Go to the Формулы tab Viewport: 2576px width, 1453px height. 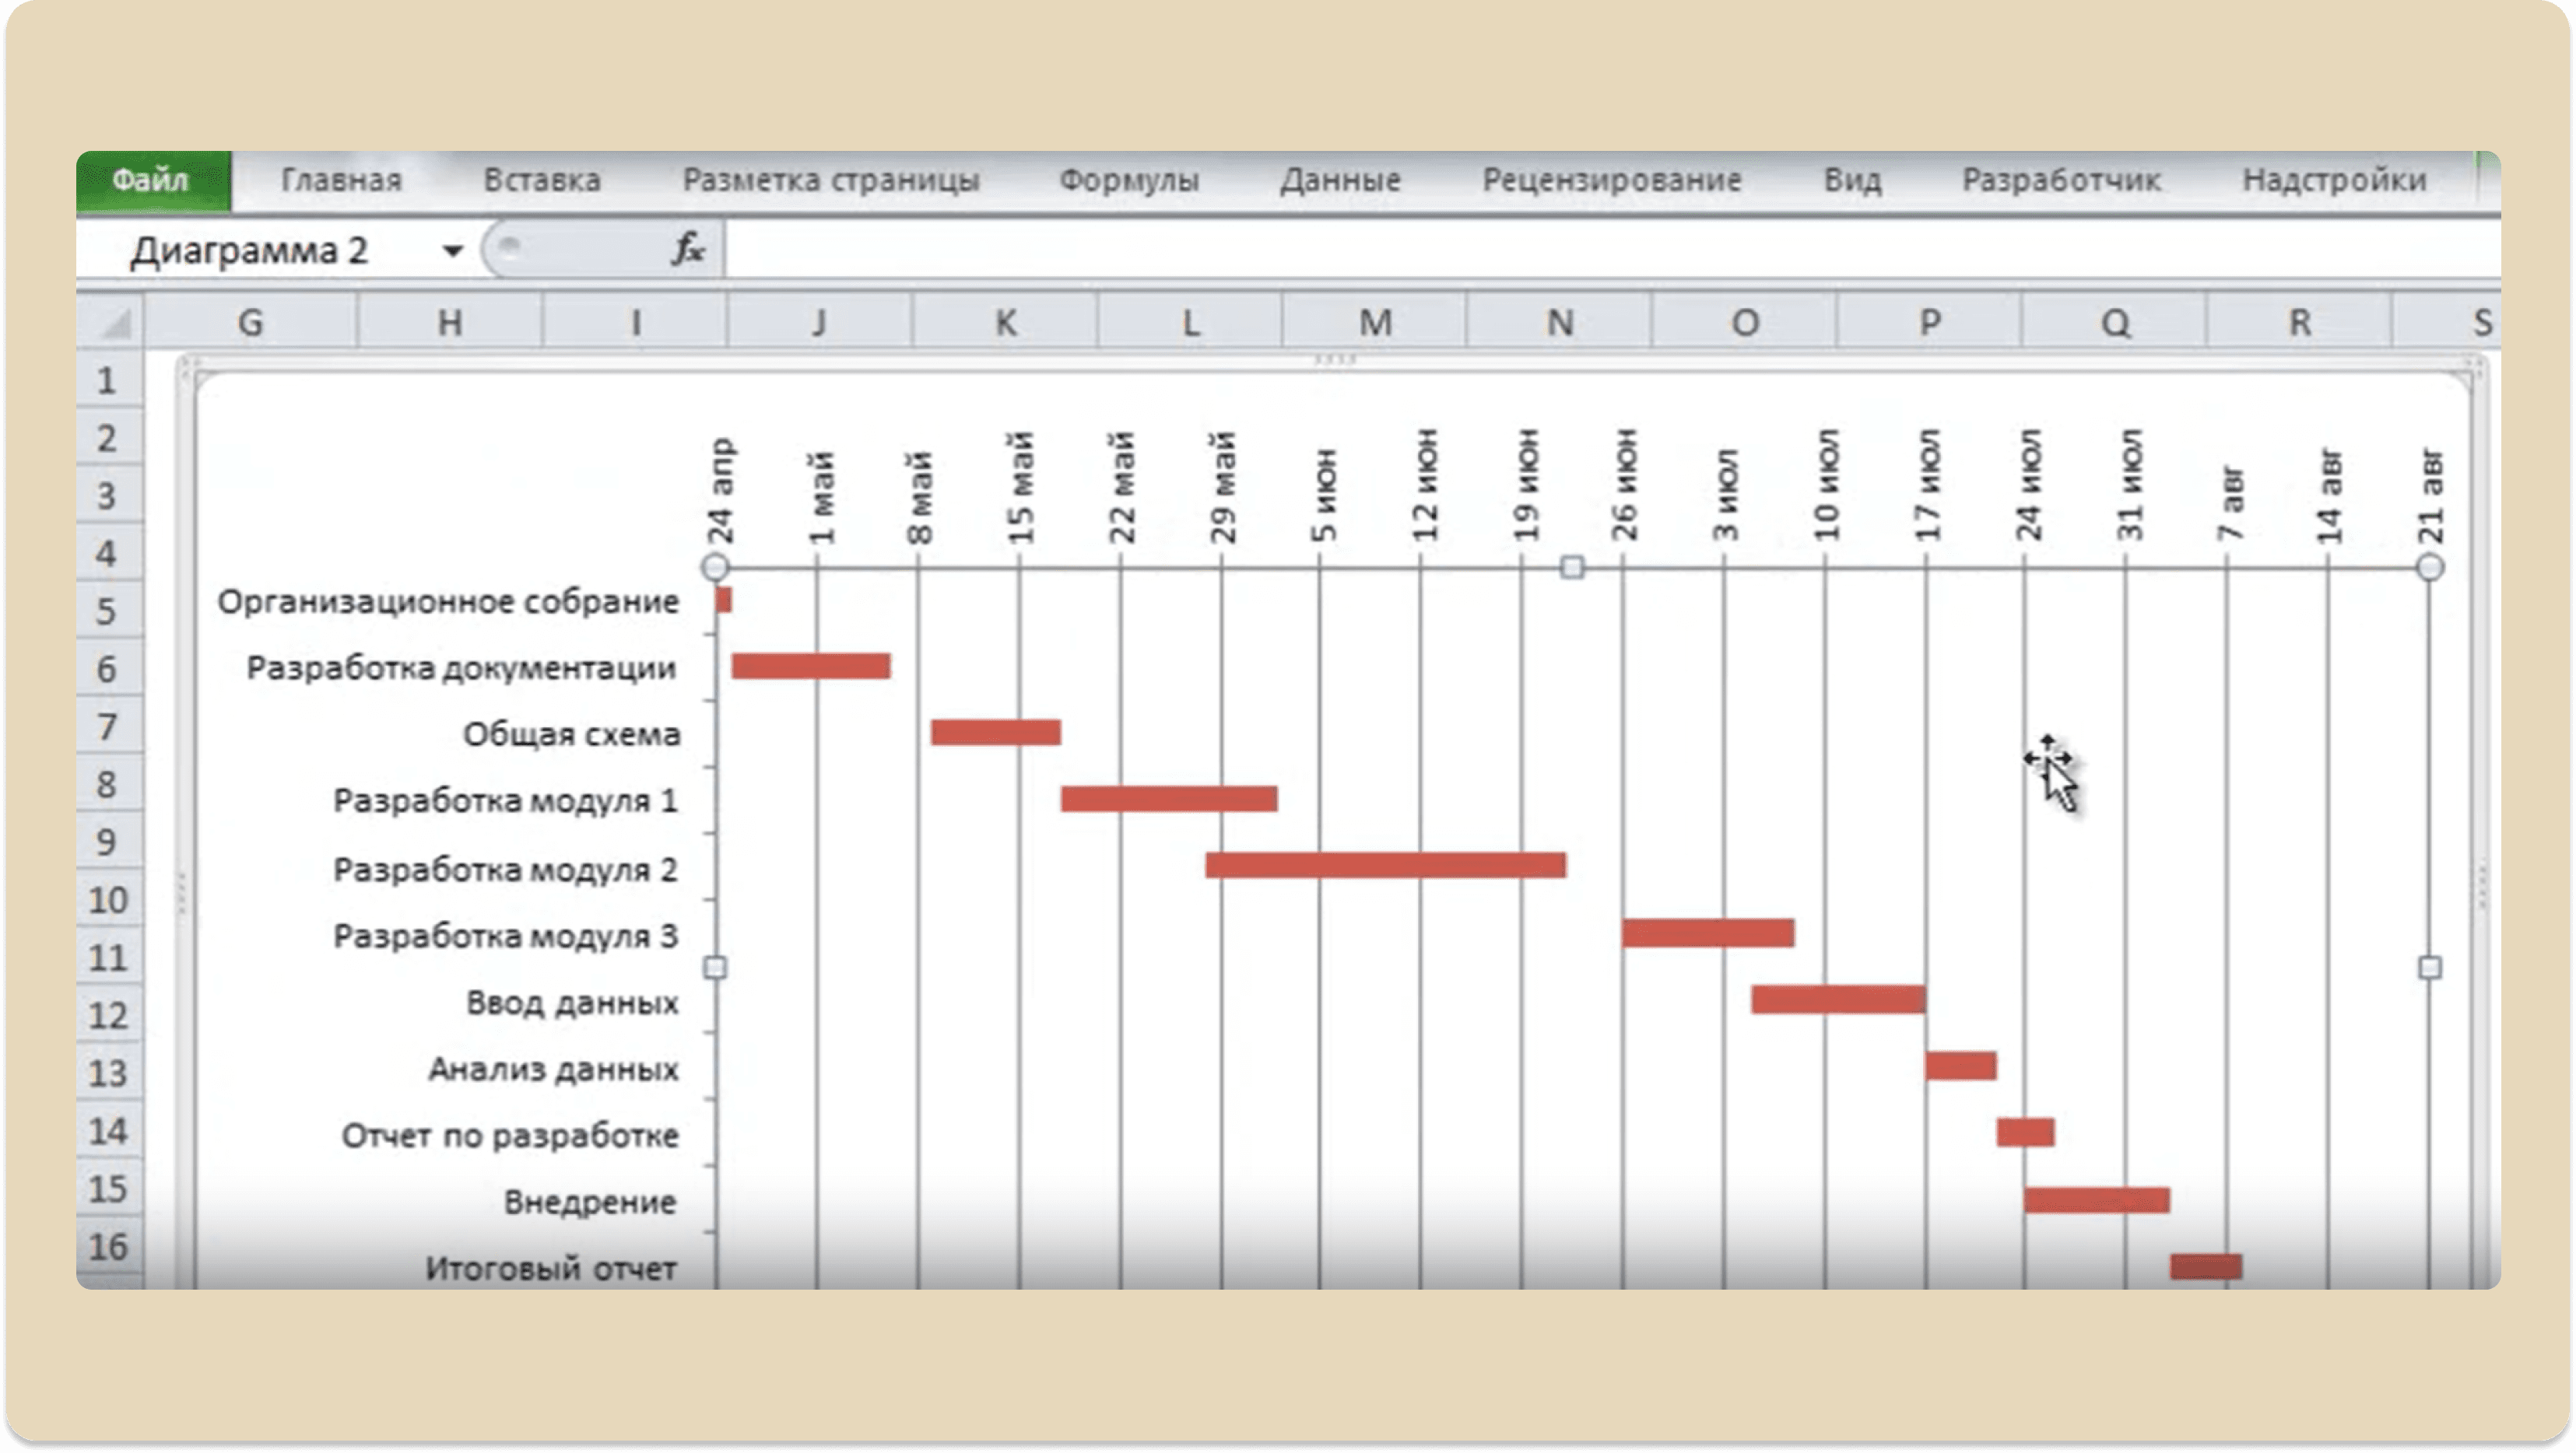pyautogui.click(x=1129, y=180)
